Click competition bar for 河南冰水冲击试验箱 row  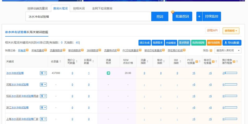(231, 85)
